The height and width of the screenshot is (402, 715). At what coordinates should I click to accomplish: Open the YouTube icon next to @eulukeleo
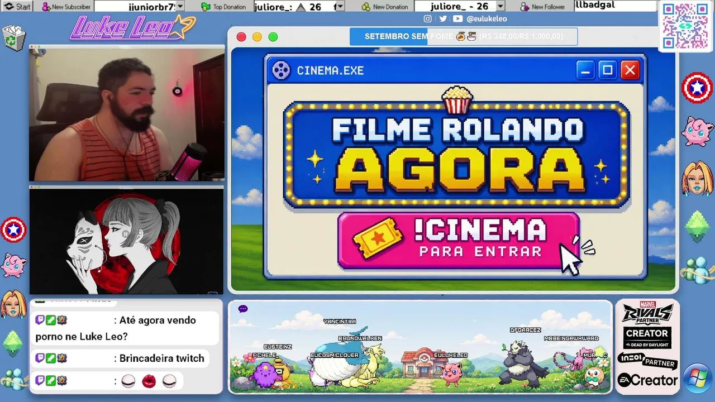pos(458,19)
